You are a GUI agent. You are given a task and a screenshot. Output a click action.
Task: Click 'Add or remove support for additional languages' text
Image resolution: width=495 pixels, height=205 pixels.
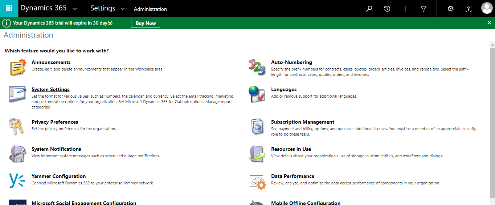click(x=314, y=96)
